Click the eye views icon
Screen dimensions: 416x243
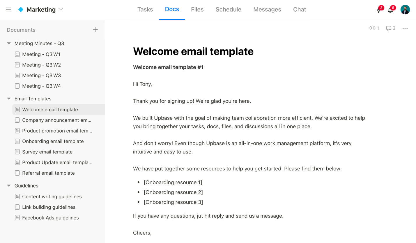coord(372,28)
